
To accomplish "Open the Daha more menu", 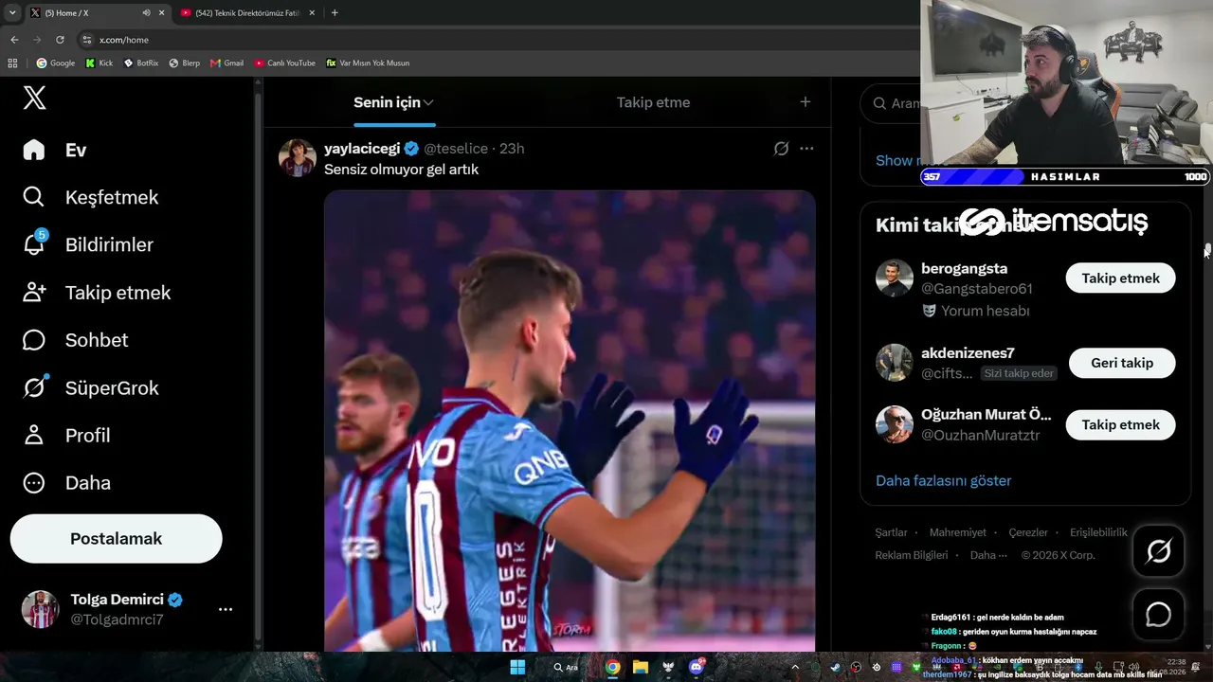I will pos(66,482).
